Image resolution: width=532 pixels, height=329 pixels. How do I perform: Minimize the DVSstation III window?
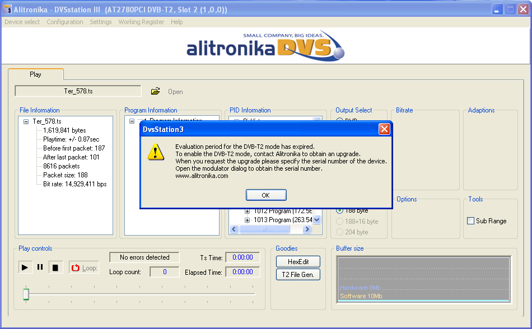[497, 9]
